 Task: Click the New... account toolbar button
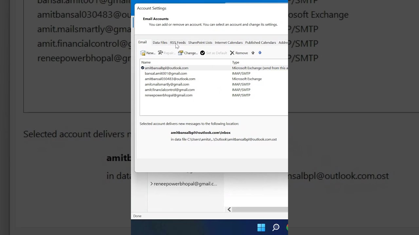coord(148,53)
